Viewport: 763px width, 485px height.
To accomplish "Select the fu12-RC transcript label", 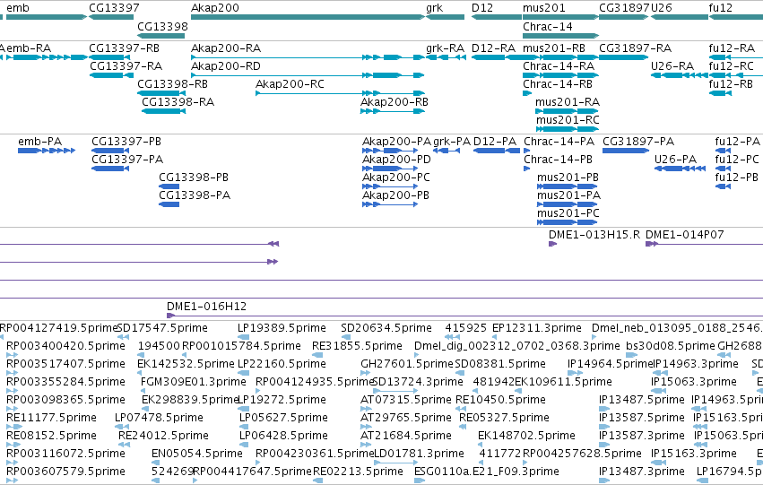I will (x=732, y=66).
